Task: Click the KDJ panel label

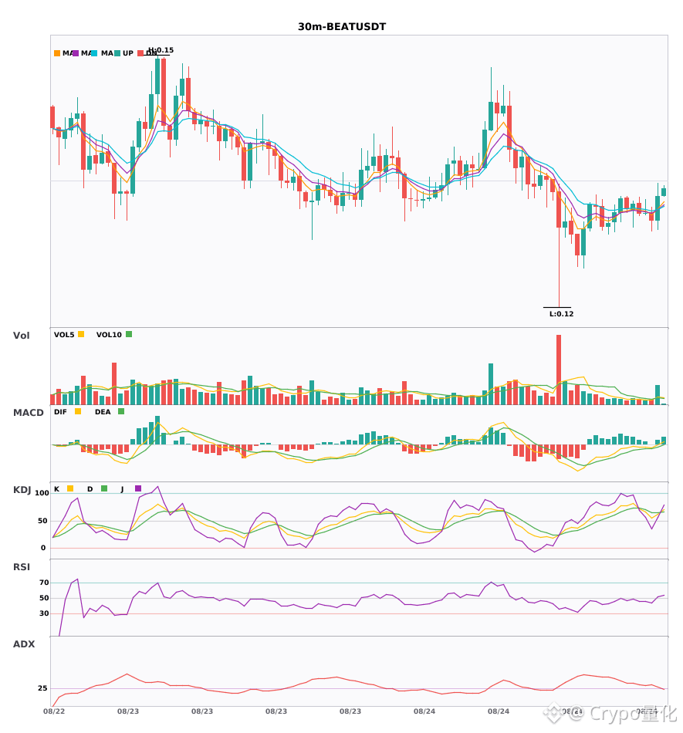Action: [22, 490]
